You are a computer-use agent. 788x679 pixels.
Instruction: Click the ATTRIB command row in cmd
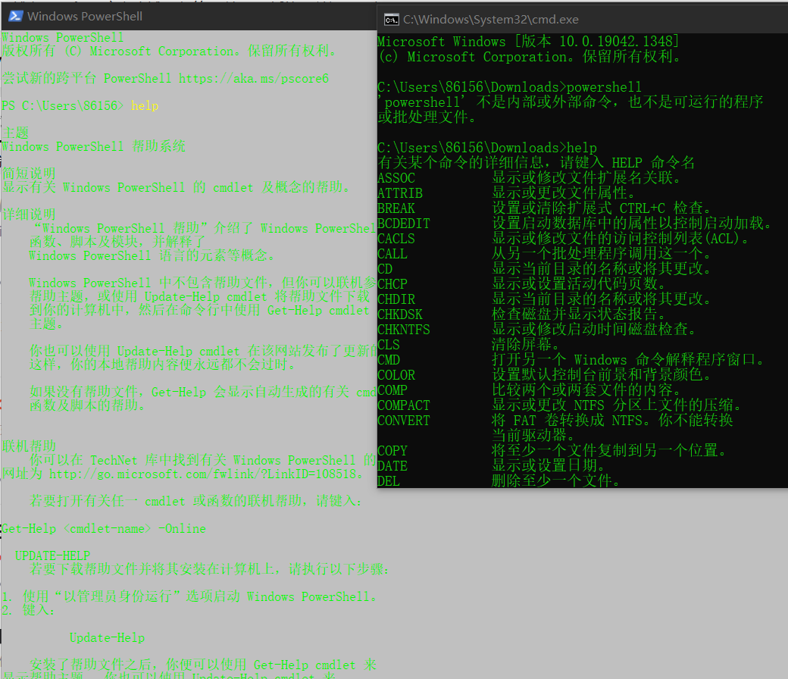(x=507, y=193)
